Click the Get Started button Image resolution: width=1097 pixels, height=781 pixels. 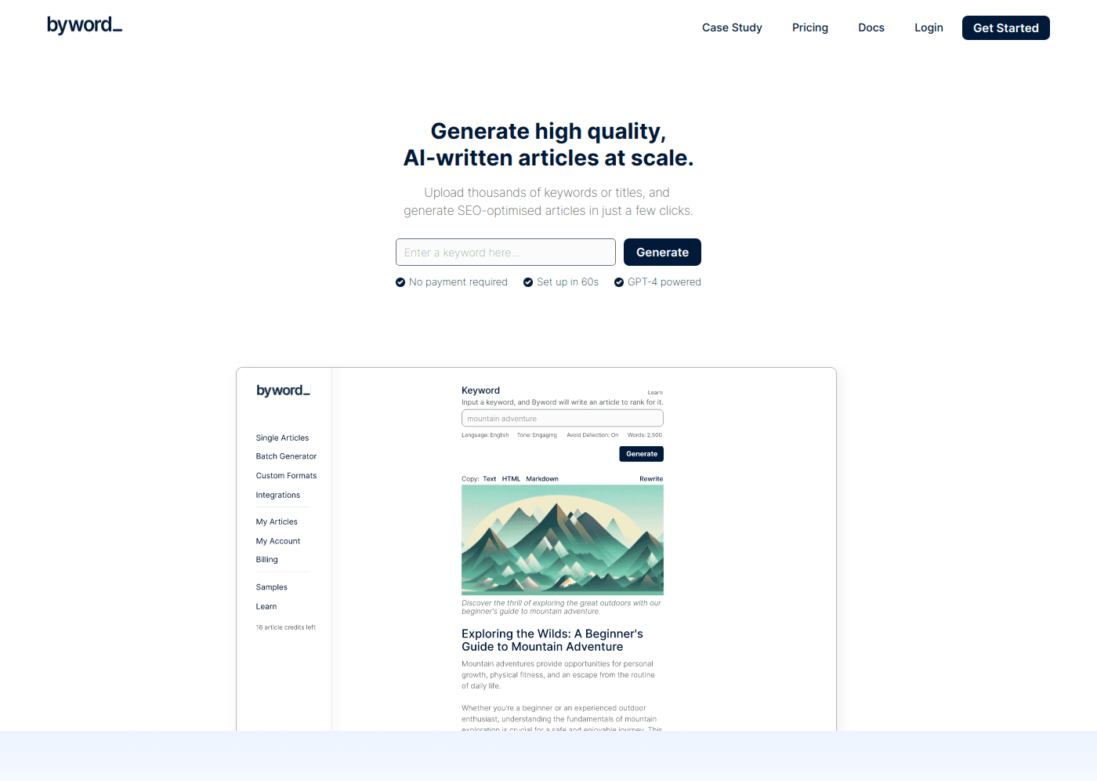(x=1006, y=28)
